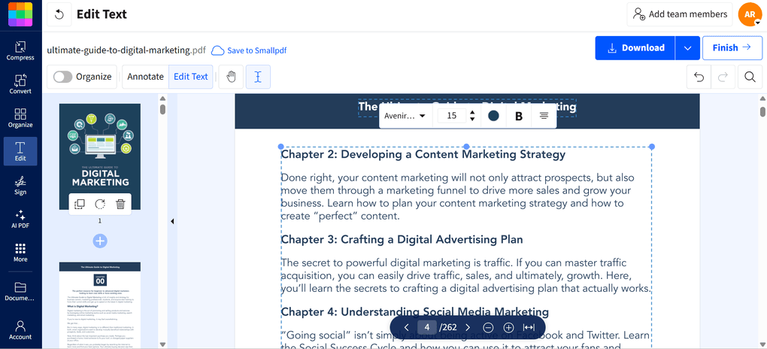Open the Sign tool in sidebar

20,185
